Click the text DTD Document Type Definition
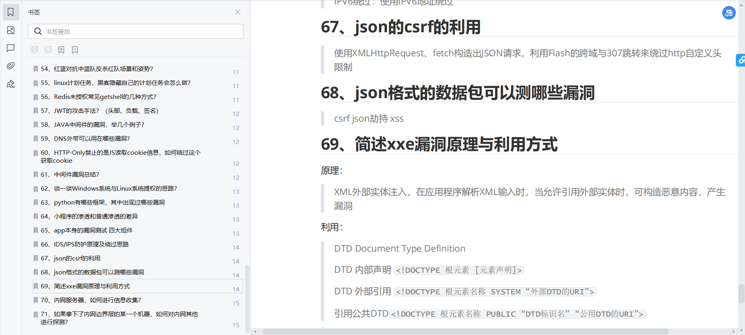The height and width of the screenshot is (335, 745). pos(400,248)
